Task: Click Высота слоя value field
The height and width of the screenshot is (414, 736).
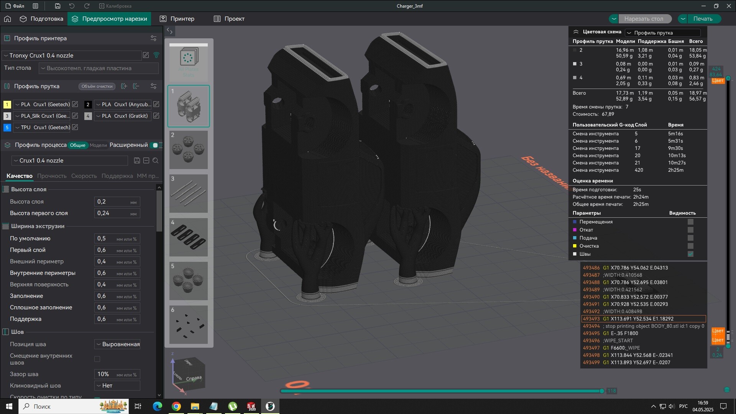Action: pos(117,202)
